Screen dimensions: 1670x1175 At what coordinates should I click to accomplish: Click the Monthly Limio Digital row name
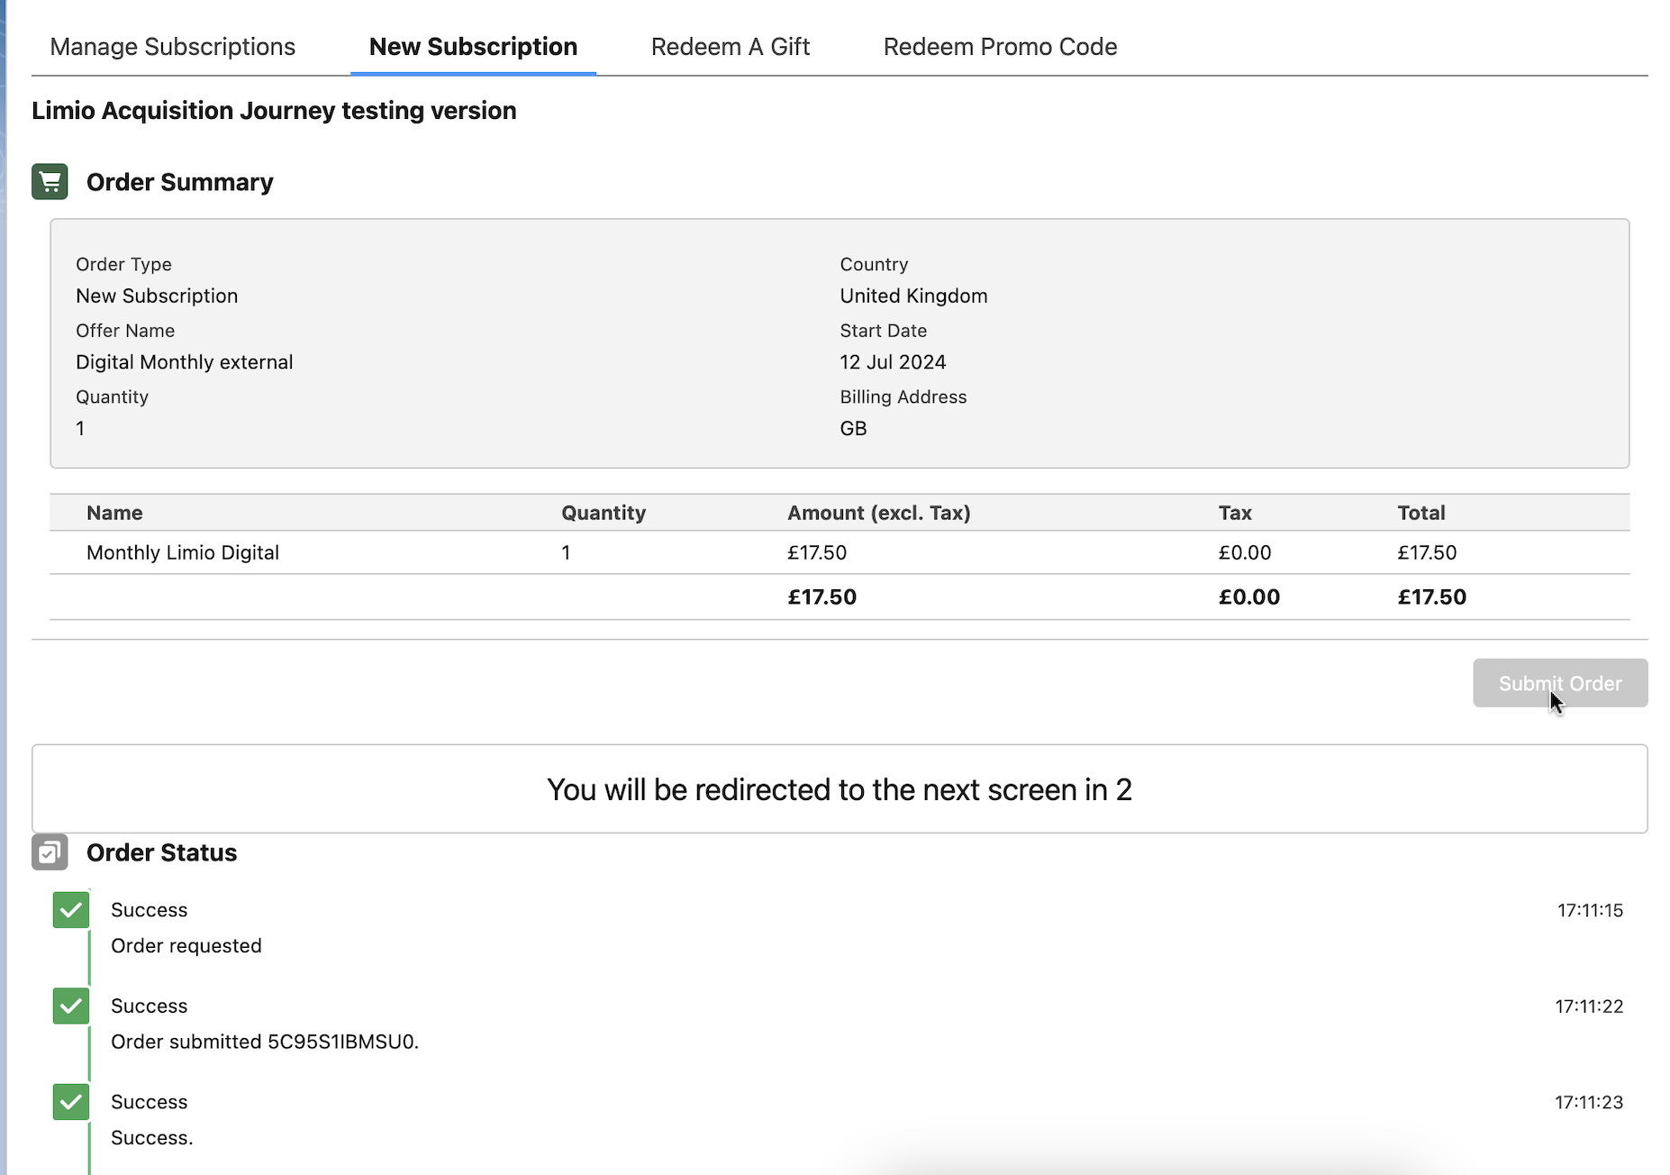point(183,552)
